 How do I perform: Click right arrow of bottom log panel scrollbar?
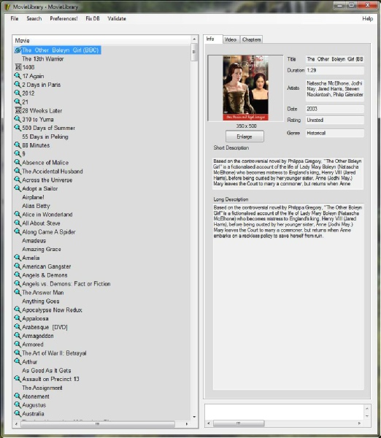coord(359,423)
